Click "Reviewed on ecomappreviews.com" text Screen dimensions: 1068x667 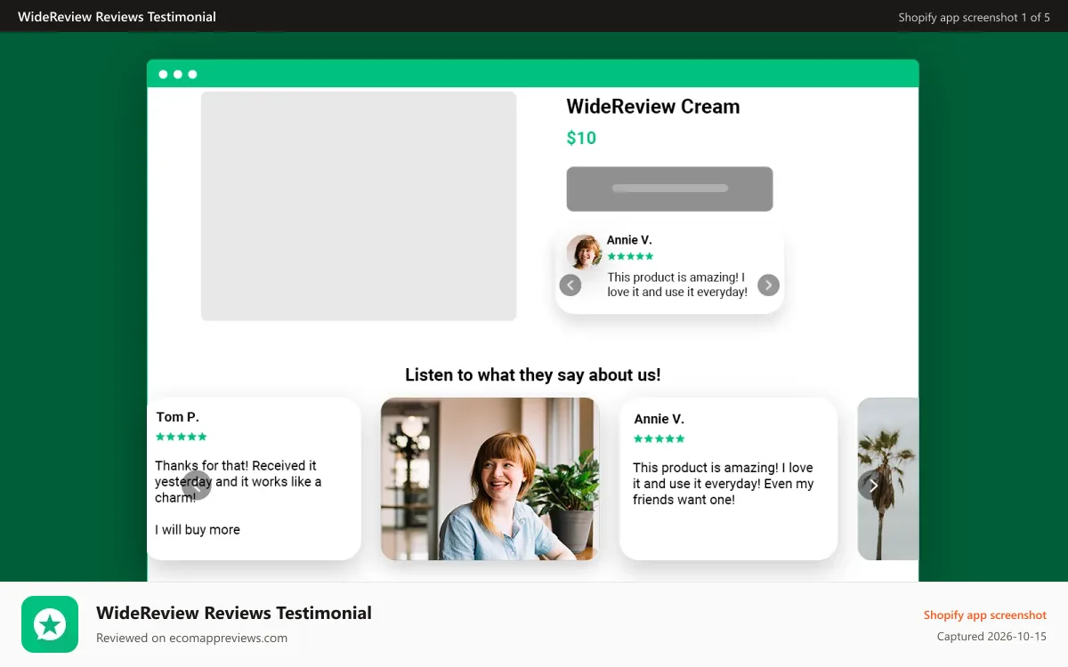(192, 638)
